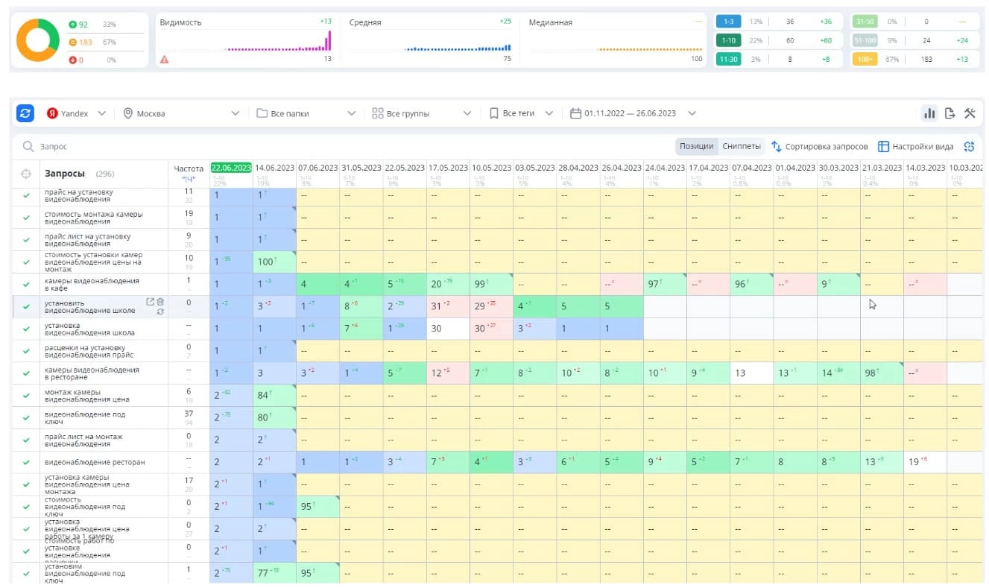Click the blue 1-3 position range badge
The width and height of the screenshot is (989, 588).
728,22
